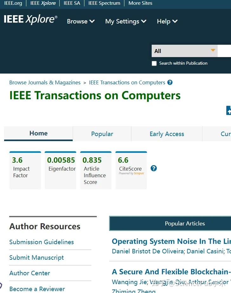The width and height of the screenshot is (231, 293).
Task: Click Become a Reviewer
Action: coord(37,289)
